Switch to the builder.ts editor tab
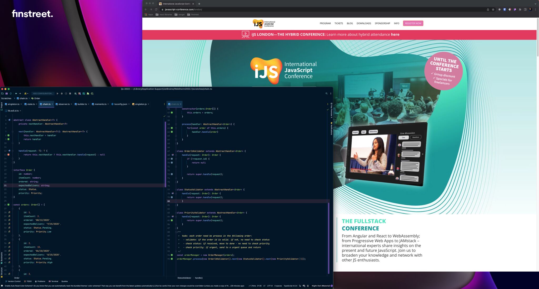This screenshot has width=539, height=289. point(82,104)
